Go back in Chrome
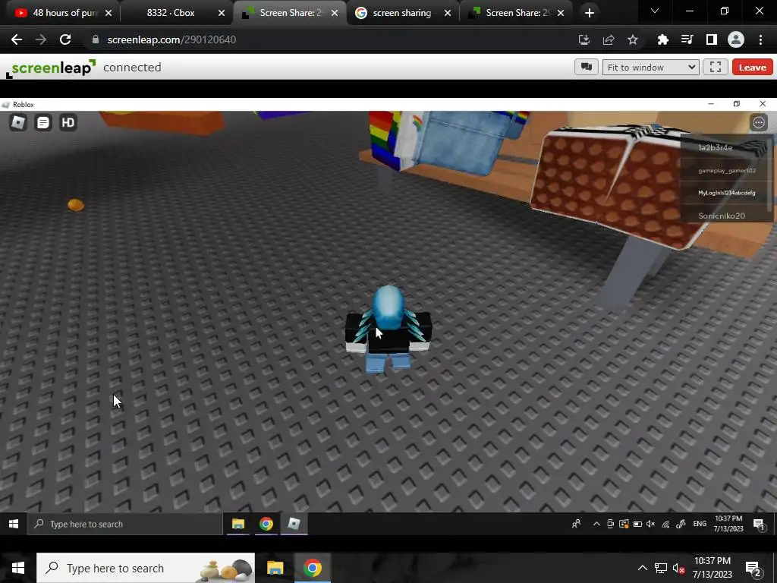777x583 pixels. [17, 39]
